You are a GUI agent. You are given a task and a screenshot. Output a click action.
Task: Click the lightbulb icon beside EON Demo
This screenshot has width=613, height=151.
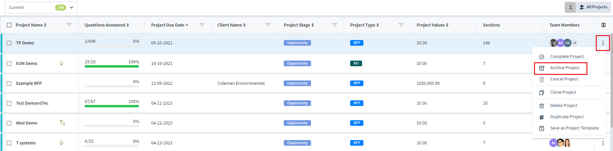pyautogui.click(x=61, y=64)
